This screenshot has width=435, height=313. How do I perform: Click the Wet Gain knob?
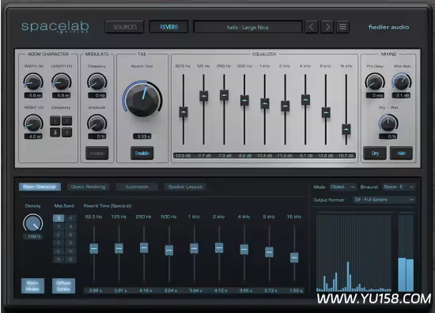tap(402, 81)
